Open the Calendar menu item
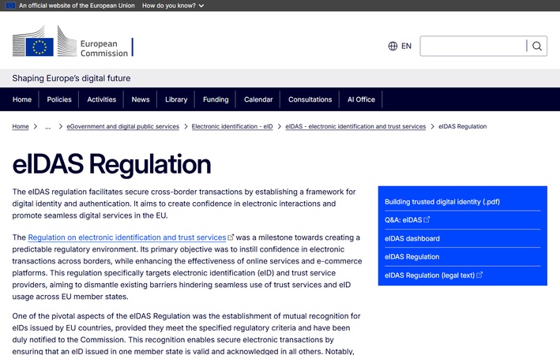Screen dimensions: 560x355 [x=258, y=99]
